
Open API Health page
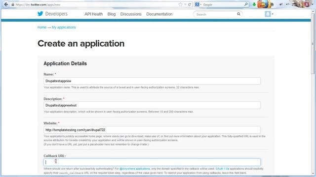pos(93,14)
